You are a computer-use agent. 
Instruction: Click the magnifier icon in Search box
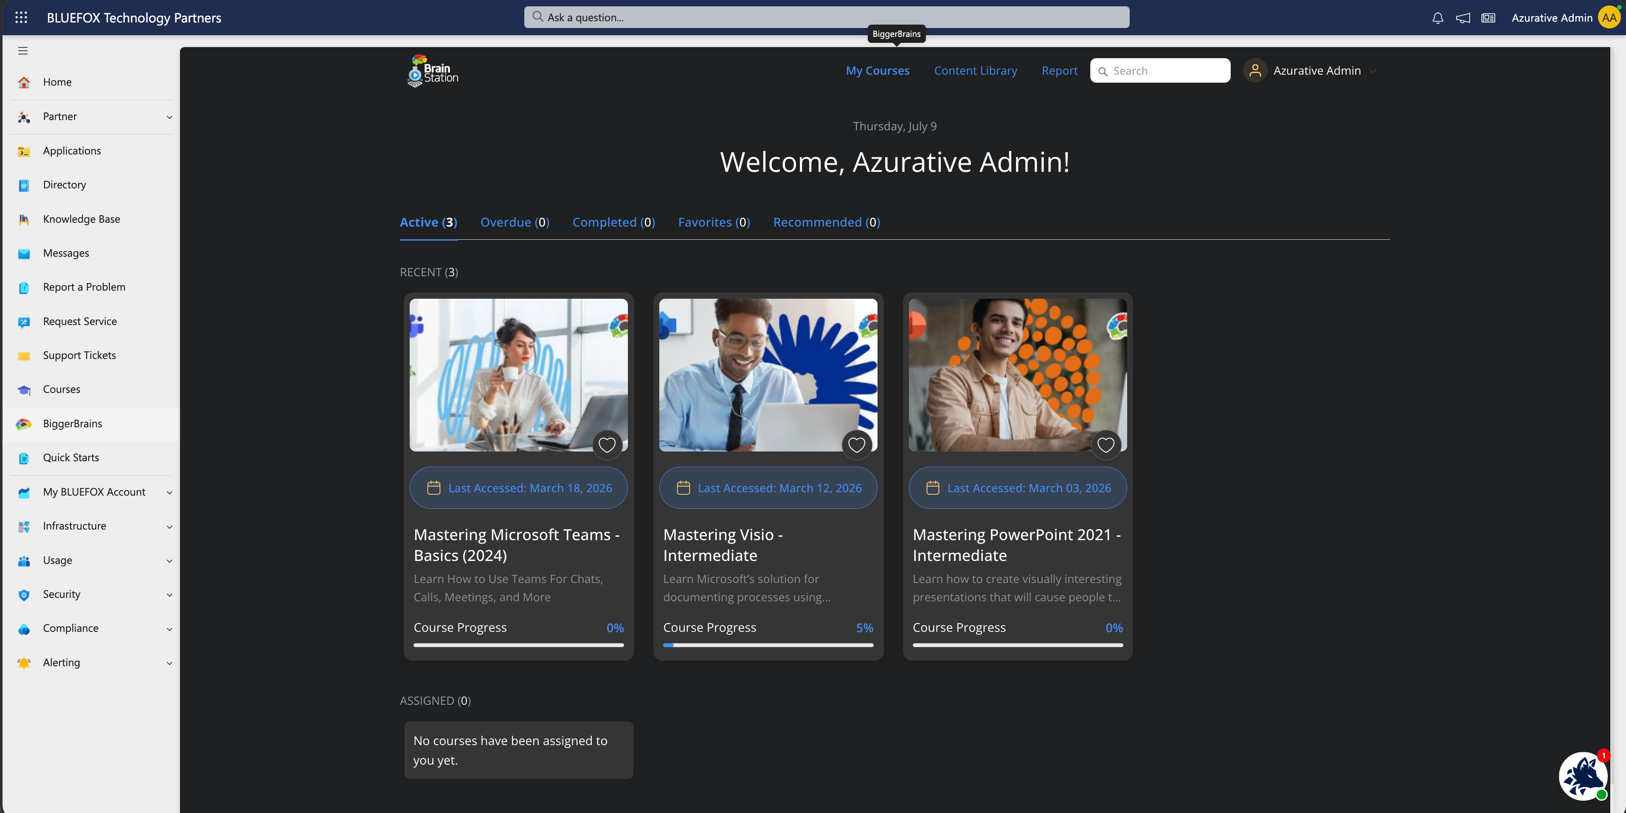1103,71
